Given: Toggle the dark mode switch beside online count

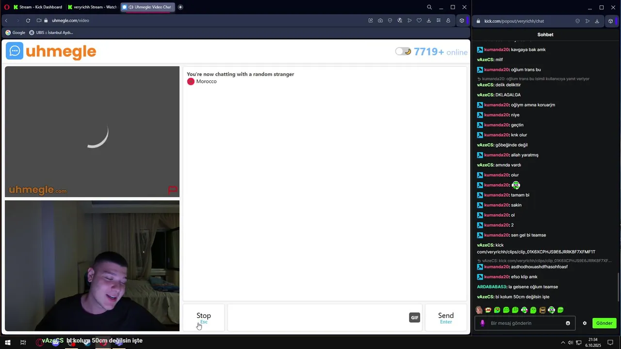Looking at the screenshot, I should (403, 51).
